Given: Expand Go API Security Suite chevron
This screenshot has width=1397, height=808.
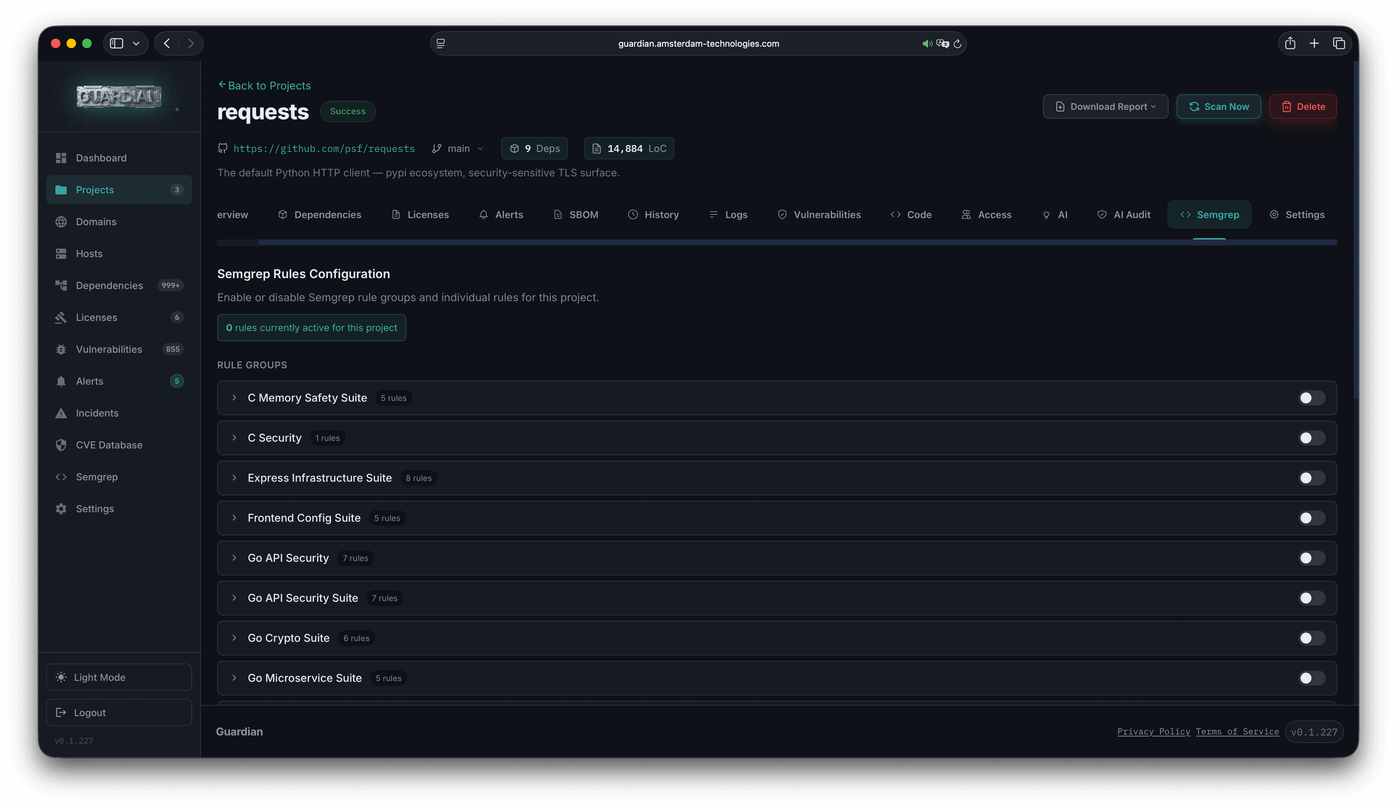Looking at the screenshot, I should pyautogui.click(x=234, y=598).
